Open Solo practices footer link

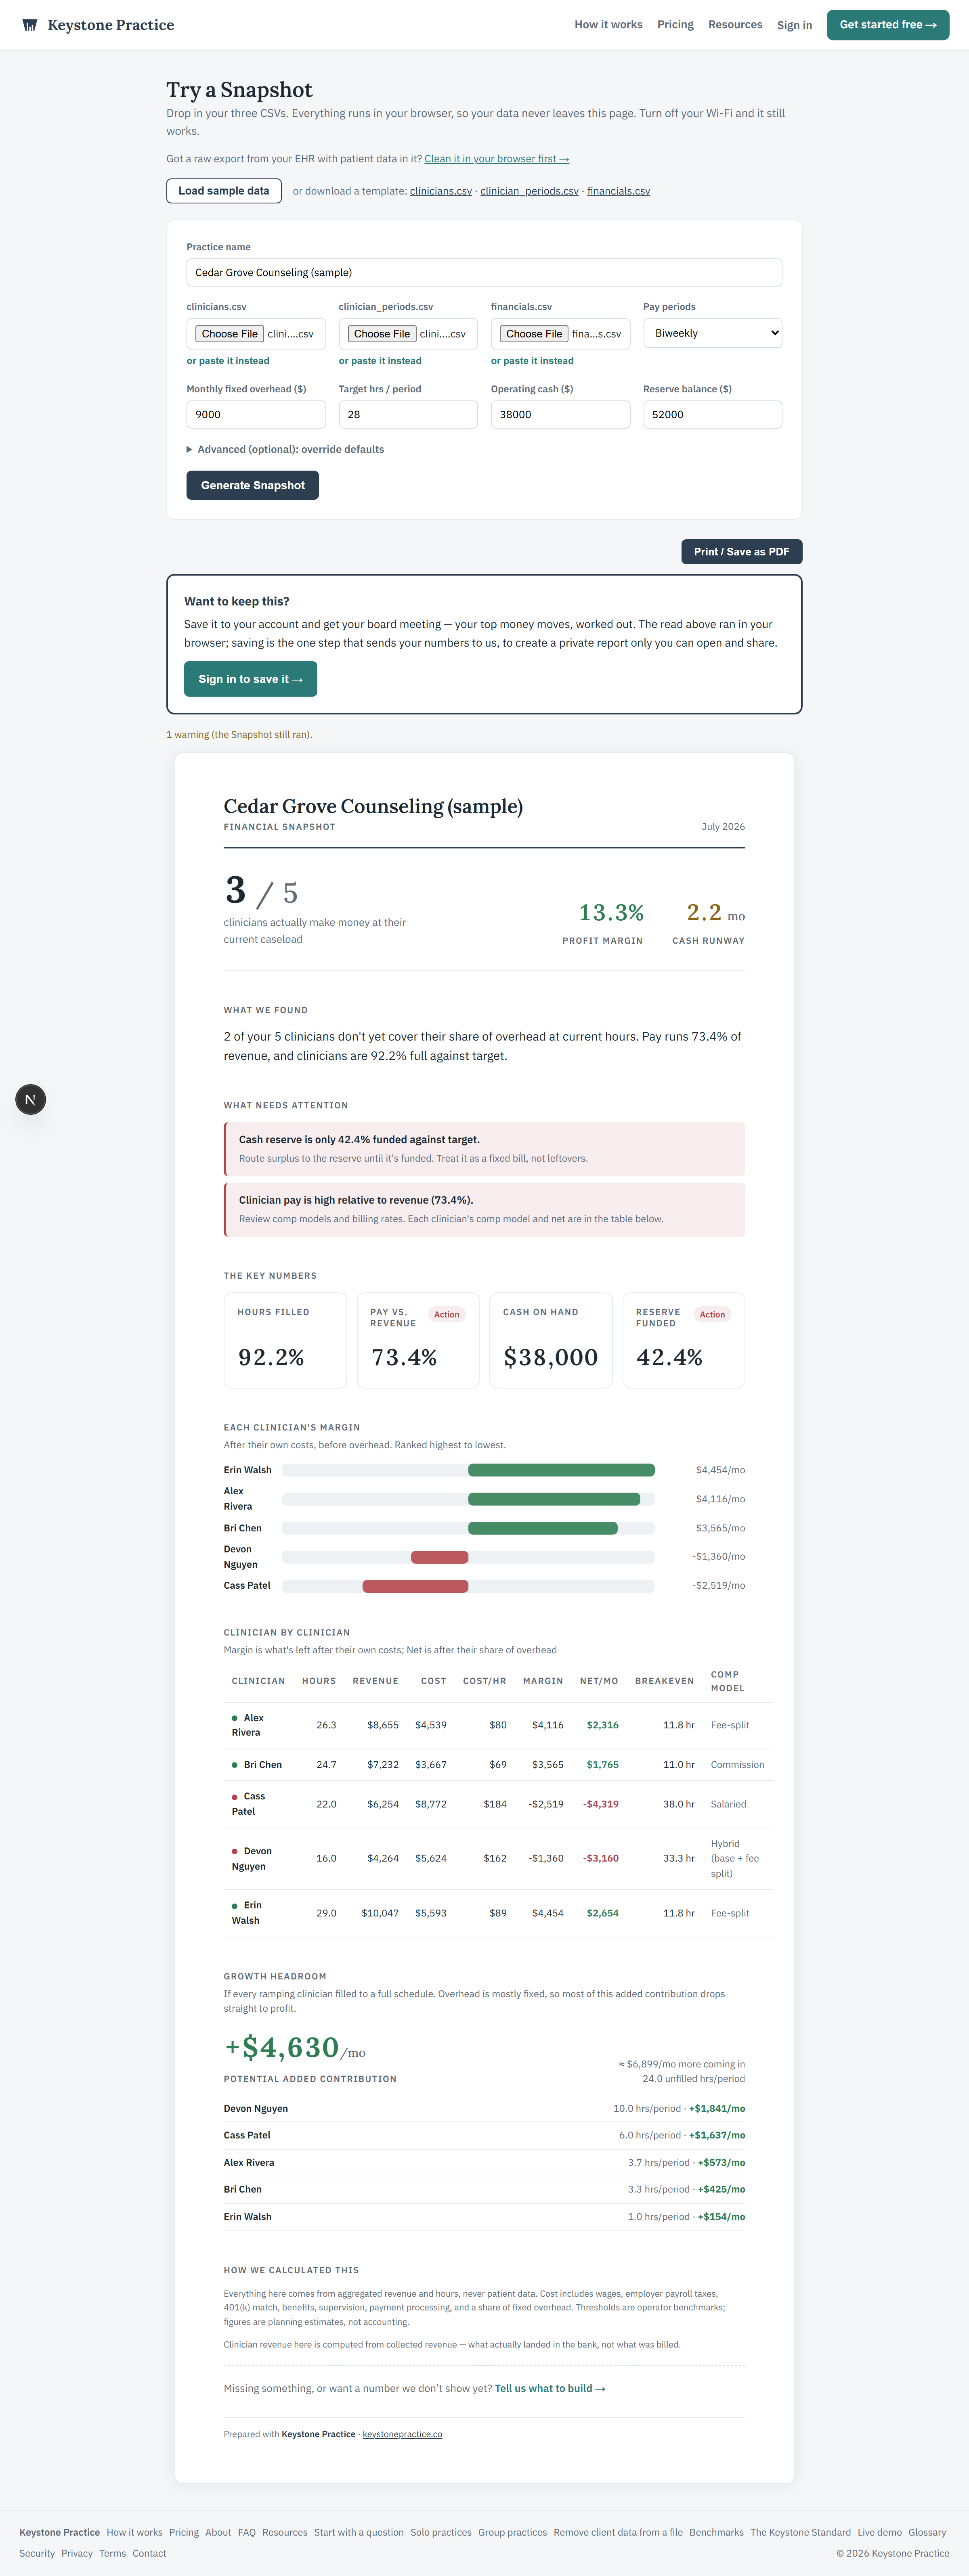441,2532
